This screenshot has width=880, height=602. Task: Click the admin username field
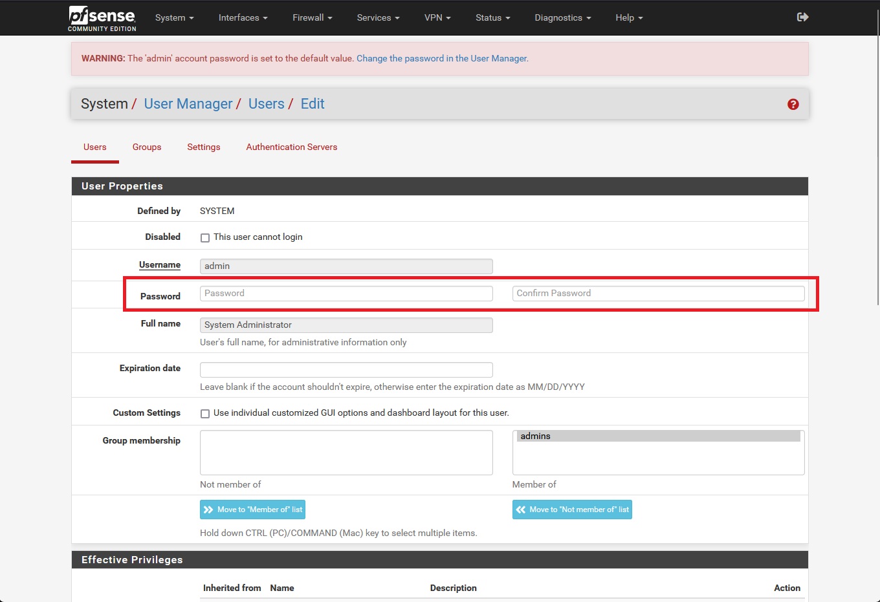click(346, 266)
